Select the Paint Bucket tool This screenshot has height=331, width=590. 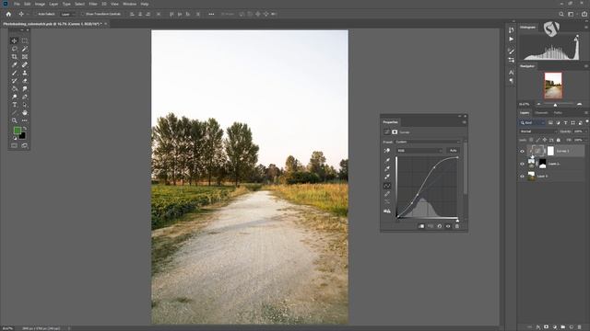tap(15, 89)
